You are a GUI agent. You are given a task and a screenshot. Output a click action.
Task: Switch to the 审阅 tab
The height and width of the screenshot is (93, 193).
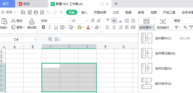[141, 13]
